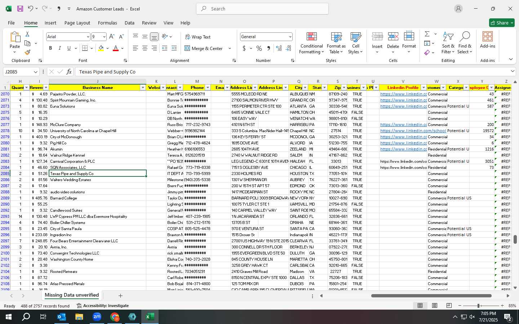Click the Center align icon
The height and width of the screenshot is (324, 519).
(145, 48)
